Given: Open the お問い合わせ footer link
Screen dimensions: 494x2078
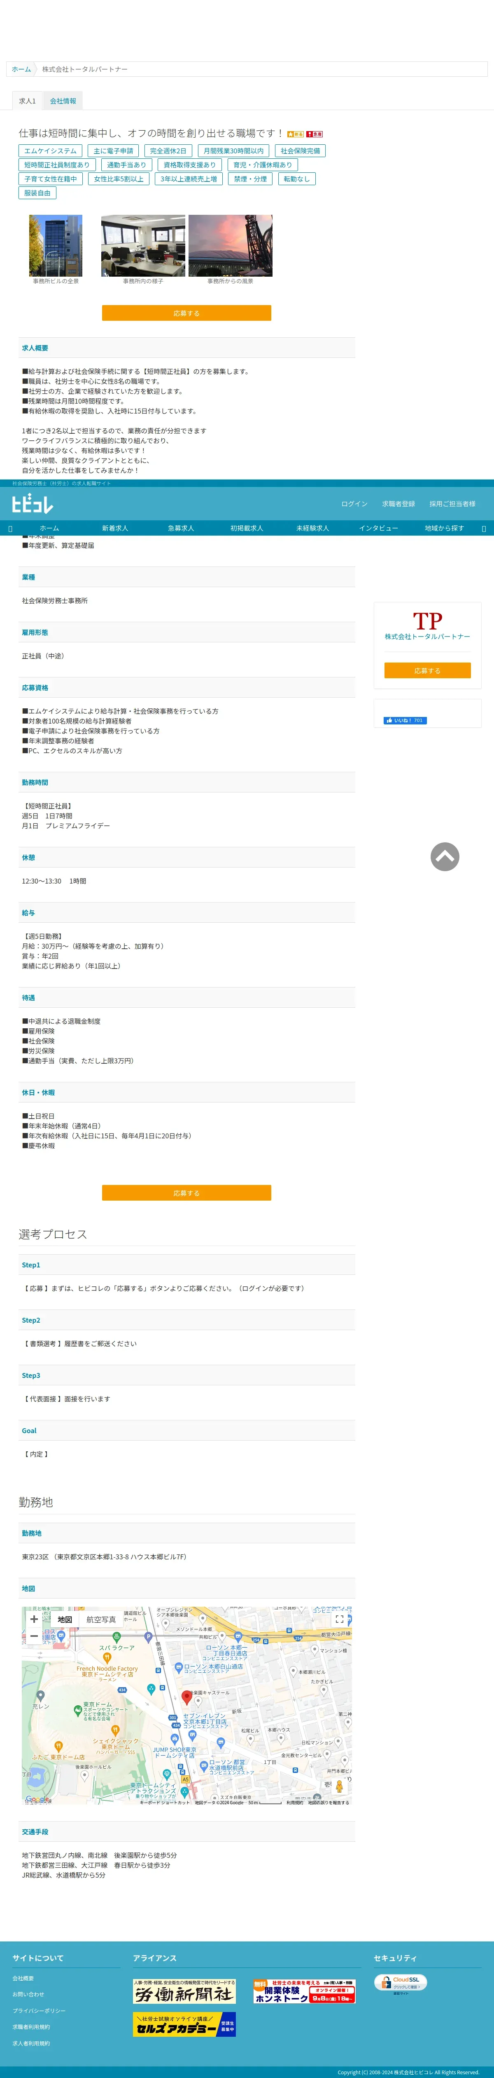Looking at the screenshot, I should pyautogui.click(x=28, y=1994).
